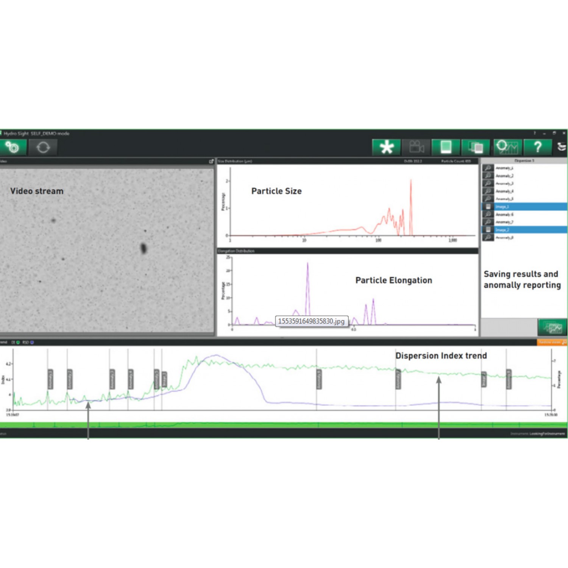The height and width of the screenshot is (568, 568).
Task: Click the orange button above trend chart
Action: click(x=552, y=342)
